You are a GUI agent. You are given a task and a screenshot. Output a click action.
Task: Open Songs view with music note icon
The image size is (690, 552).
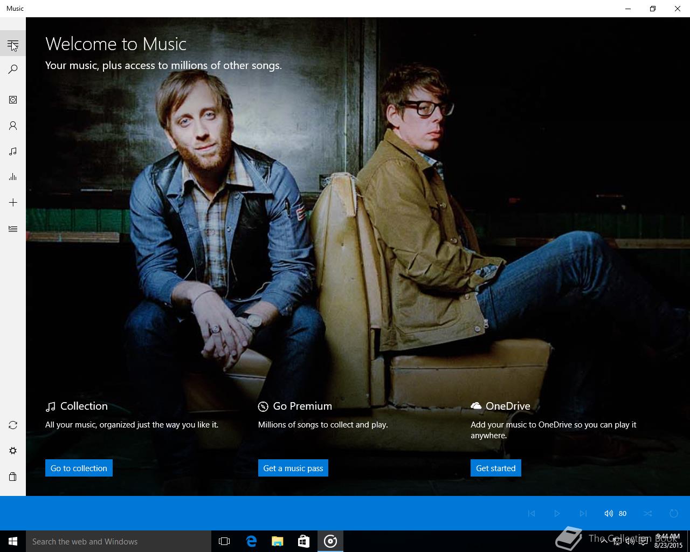tap(13, 151)
